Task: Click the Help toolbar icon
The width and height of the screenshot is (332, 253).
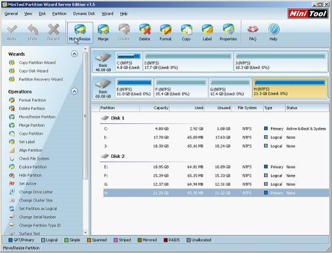Action: [x=273, y=32]
